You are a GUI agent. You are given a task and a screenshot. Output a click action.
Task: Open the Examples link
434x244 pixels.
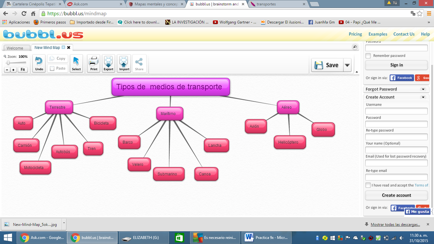pyautogui.click(x=378, y=34)
